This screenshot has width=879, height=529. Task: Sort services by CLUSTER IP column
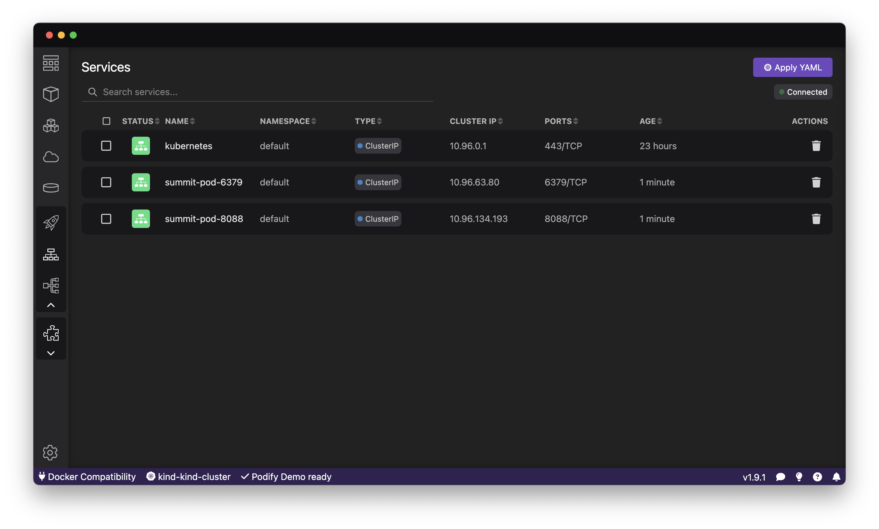[x=476, y=121]
